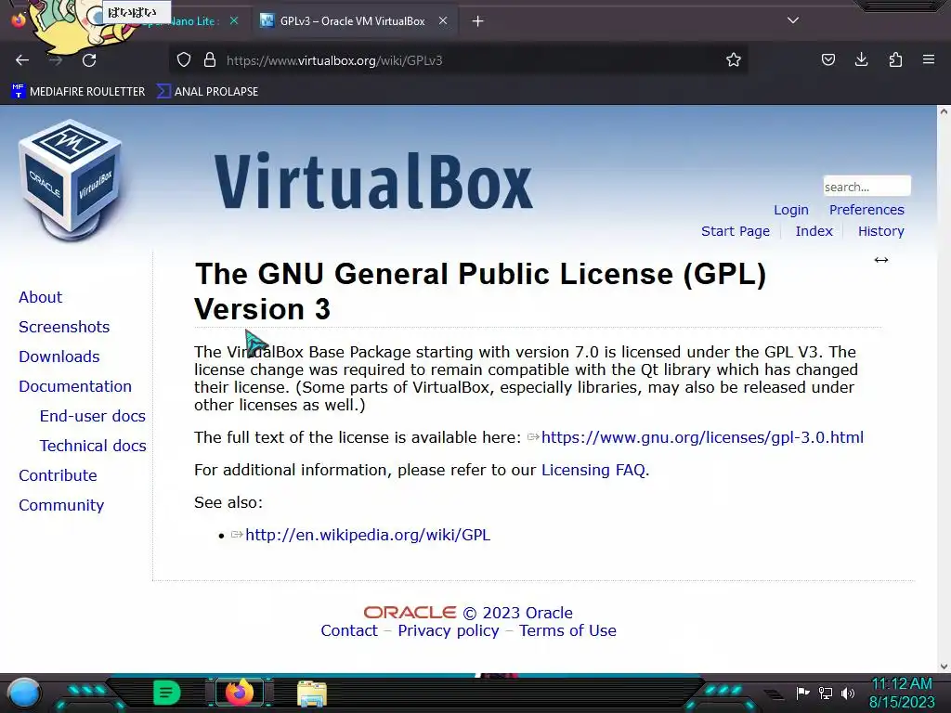Toggle page width double-arrow icon
Image resolution: width=951 pixels, height=713 pixels.
pyautogui.click(x=880, y=260)
